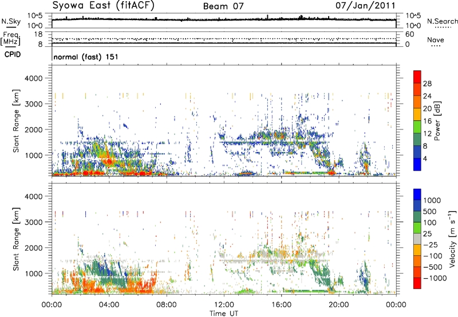Click the blue bottom of Power colorbar

(417, 164)
